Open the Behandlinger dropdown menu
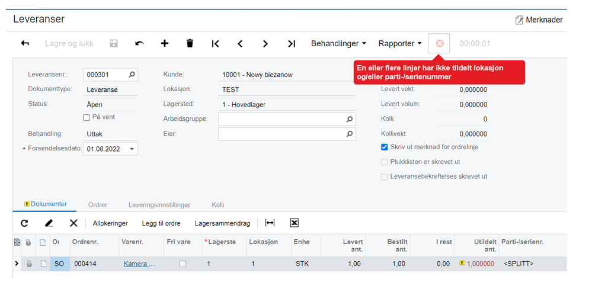 [x=338, y=43]
